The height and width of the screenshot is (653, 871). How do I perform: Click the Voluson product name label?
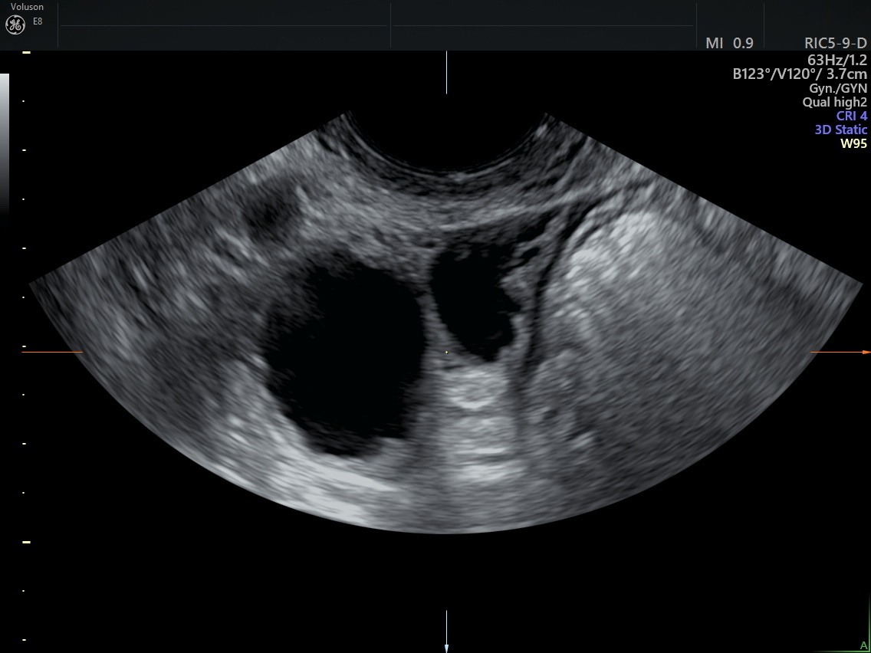[x=27, y=7]
